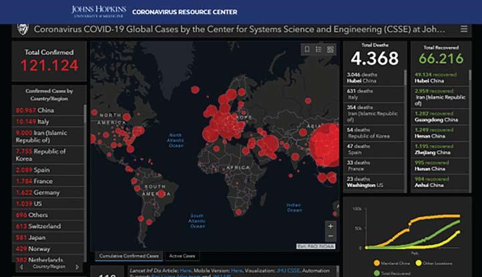
Task: Select Hubei China 49.134 recovered row
Action: click(x=440, y=78)
